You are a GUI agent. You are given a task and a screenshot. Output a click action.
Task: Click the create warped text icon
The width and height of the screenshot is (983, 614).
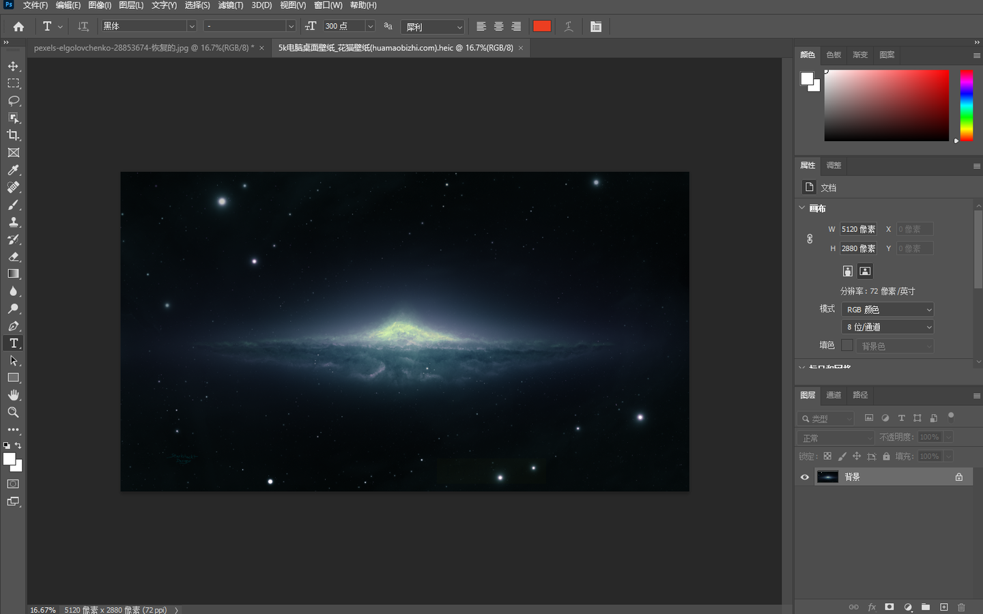coord(568,27)
